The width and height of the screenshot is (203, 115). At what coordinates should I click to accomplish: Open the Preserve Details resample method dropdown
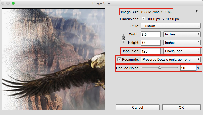171,59
